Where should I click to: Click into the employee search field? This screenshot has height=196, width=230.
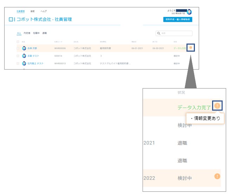pos(174,33)
